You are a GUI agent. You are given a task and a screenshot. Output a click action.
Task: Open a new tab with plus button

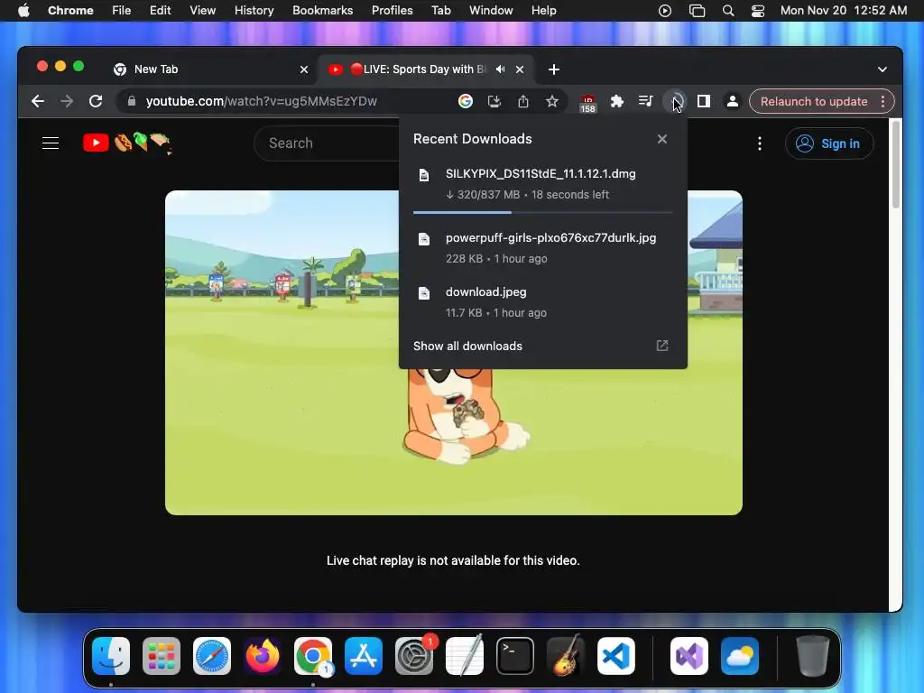click(x=553, y=69)
